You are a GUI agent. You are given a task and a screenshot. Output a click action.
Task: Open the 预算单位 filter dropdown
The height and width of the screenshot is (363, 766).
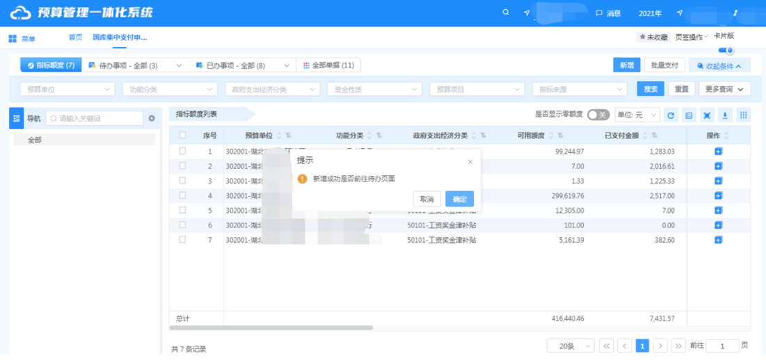pyautogui.click(x=67, y=90)
